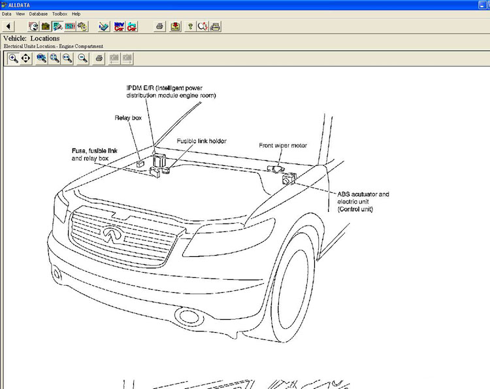Open the Help menu

click(x=76, y=14)
